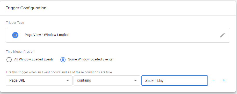Remove the condition with the minus icon

click(214, 80)
